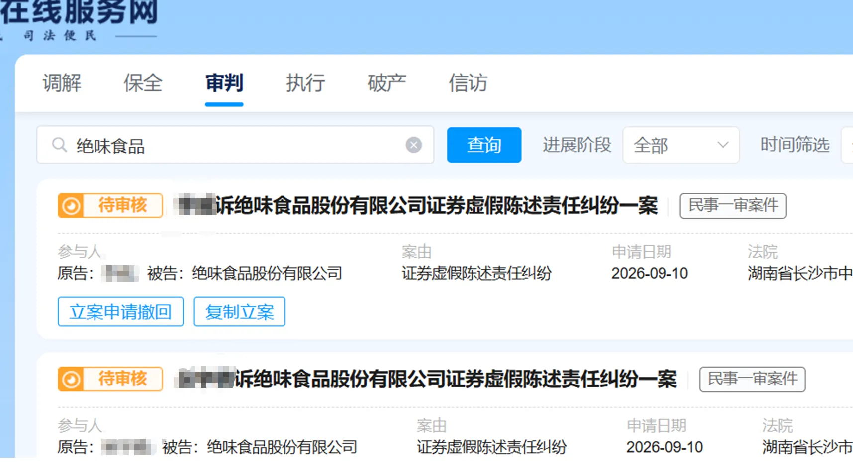Open the 调解 tab
The width and height of the screenshot is (853, 462).
point(62,83)
